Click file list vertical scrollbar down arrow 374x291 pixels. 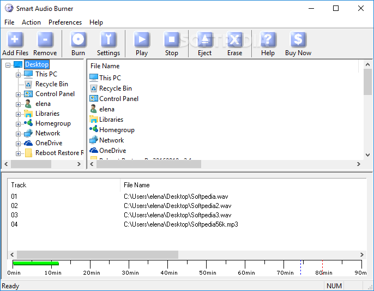368,155
